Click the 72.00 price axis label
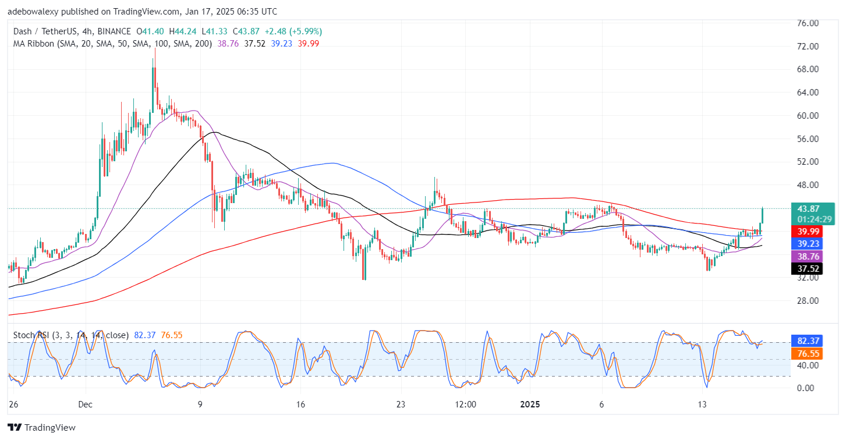 point(808,46)
